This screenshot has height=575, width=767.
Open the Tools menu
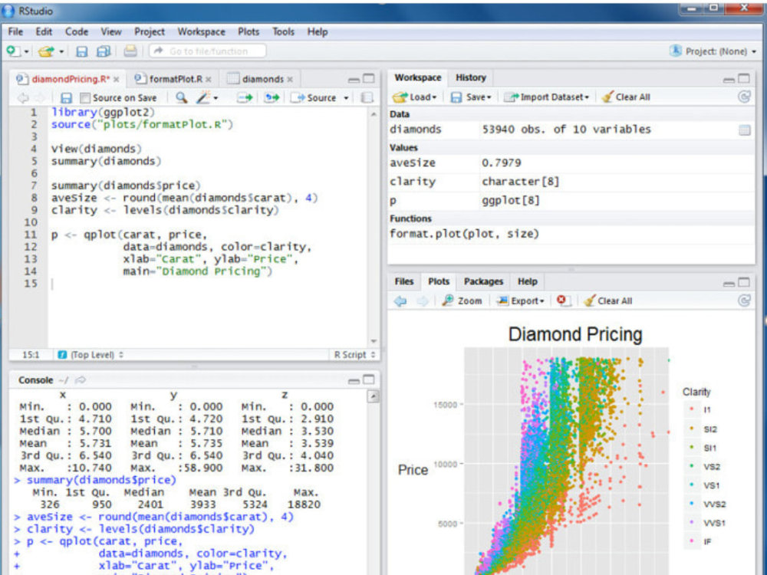pyautogui.click(x=283, y=31)
